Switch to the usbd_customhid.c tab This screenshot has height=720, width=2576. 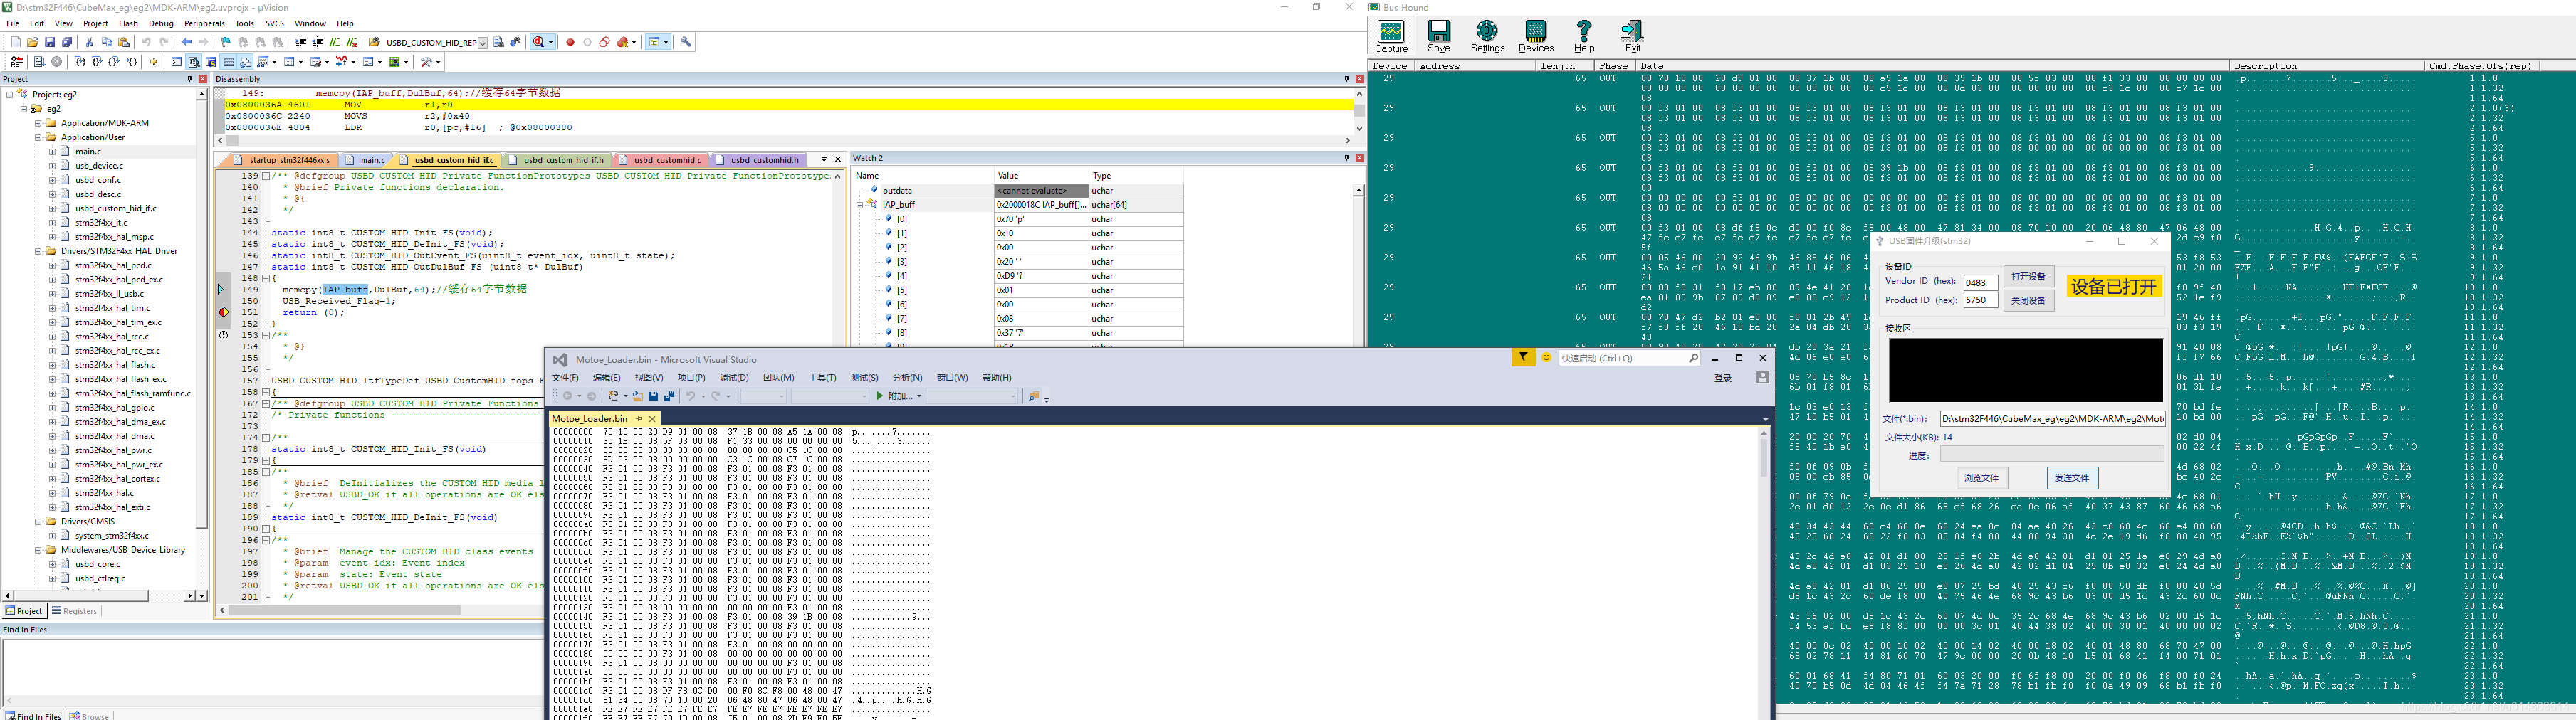click(662, 160)
